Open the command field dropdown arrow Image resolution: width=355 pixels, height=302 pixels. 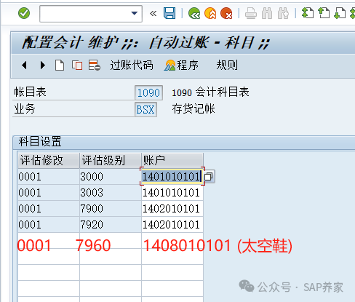[135, 13]
